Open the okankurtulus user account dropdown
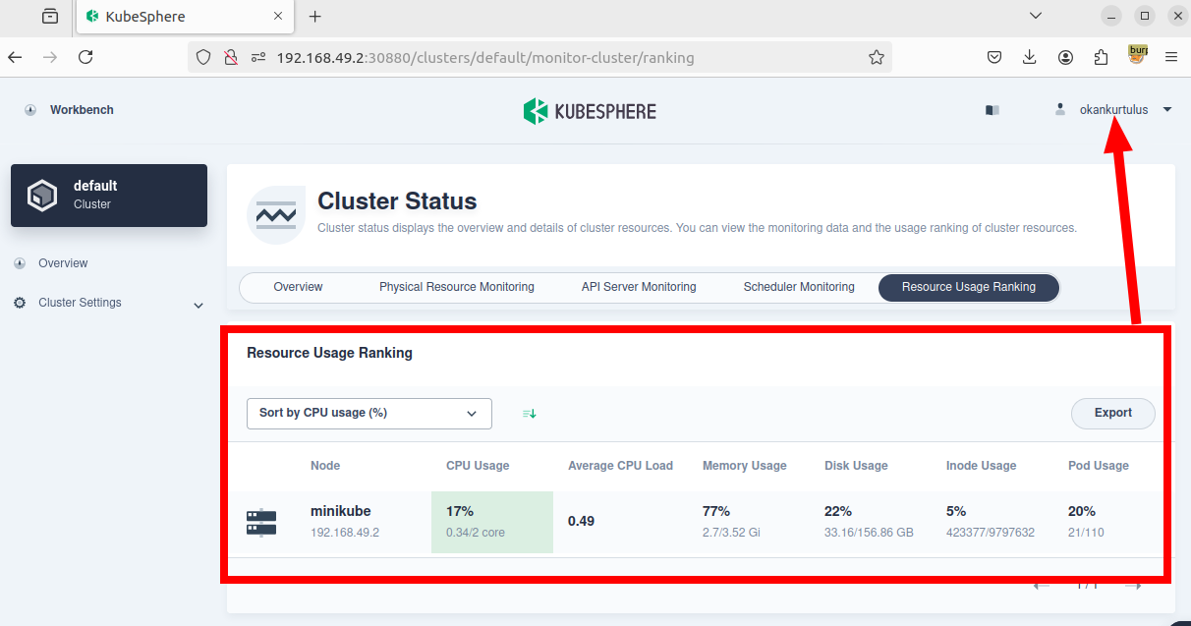The image size is (1191, 626). click(x=1113, y=110)
